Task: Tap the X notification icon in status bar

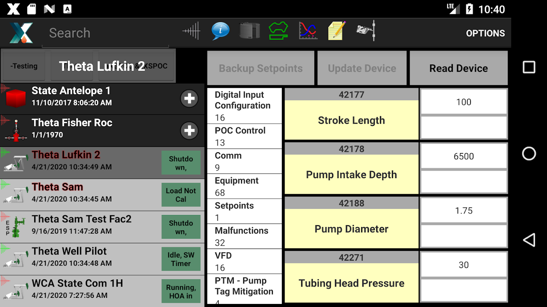Action: tap(13, 9)
